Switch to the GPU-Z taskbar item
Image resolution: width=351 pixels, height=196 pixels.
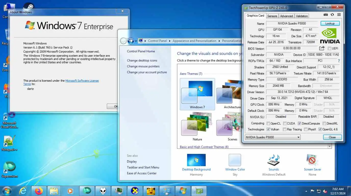[199, 191]
